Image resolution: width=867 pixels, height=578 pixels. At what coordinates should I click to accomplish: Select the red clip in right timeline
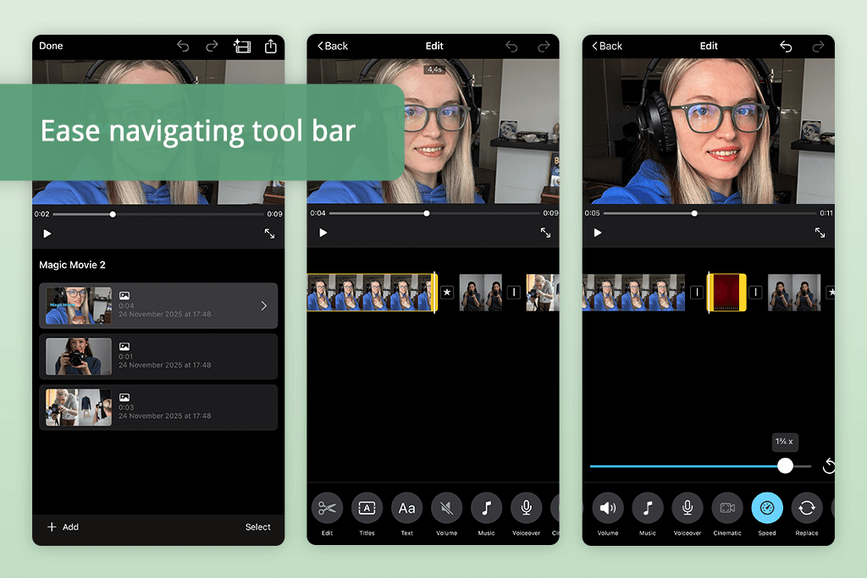coord(726,292)
